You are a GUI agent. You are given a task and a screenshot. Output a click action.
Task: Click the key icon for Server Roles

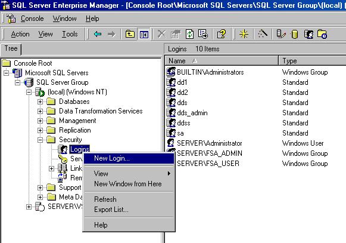pyautogui.click(x=63, y=159)
